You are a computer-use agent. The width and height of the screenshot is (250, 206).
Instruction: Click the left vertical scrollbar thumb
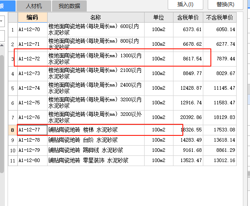click(x=2, y=114)
